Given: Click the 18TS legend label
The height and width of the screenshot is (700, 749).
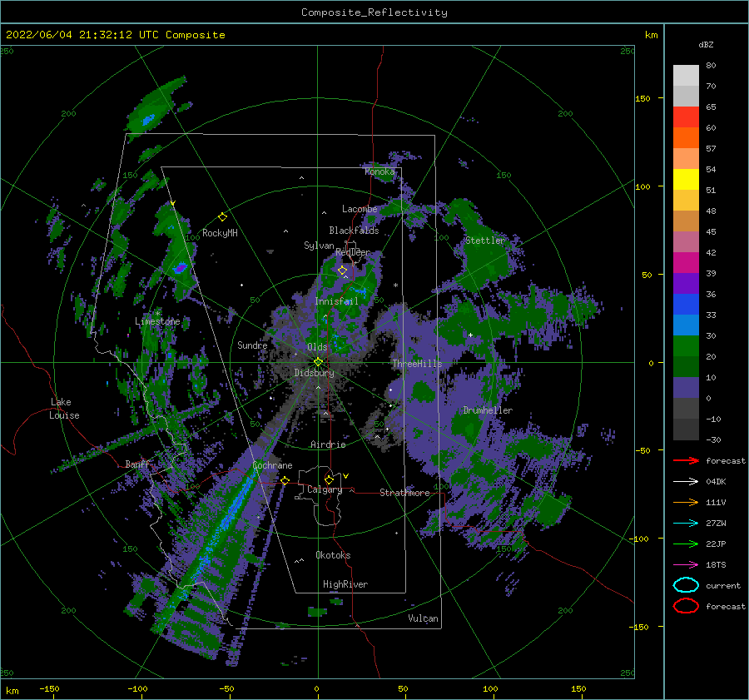Looking at the screenshot, I should point(716,565).
